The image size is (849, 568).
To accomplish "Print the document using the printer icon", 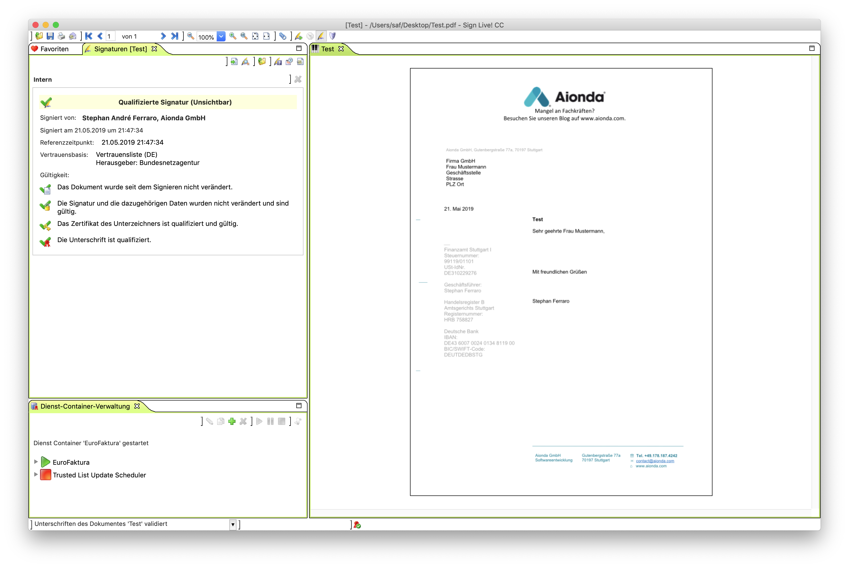I will click(x=62, y=36).
